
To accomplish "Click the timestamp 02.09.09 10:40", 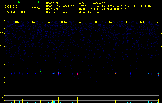I will click(x=16, y=12).
